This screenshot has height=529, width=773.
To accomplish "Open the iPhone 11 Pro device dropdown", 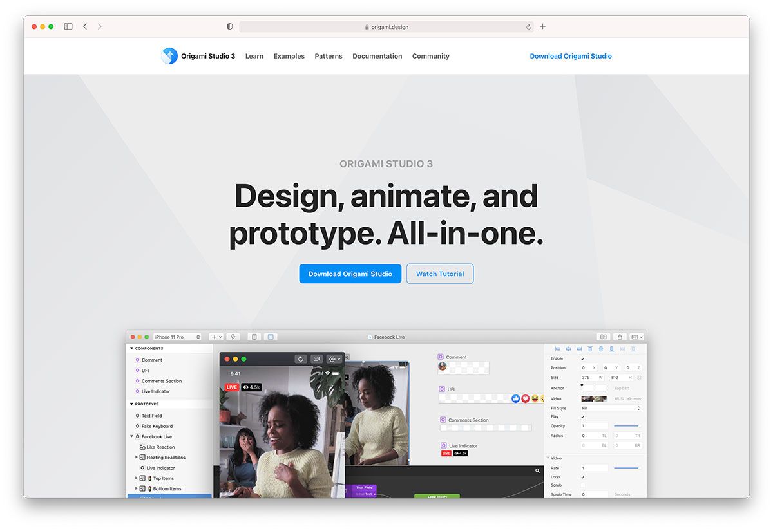I will click(x=177, y=337).
